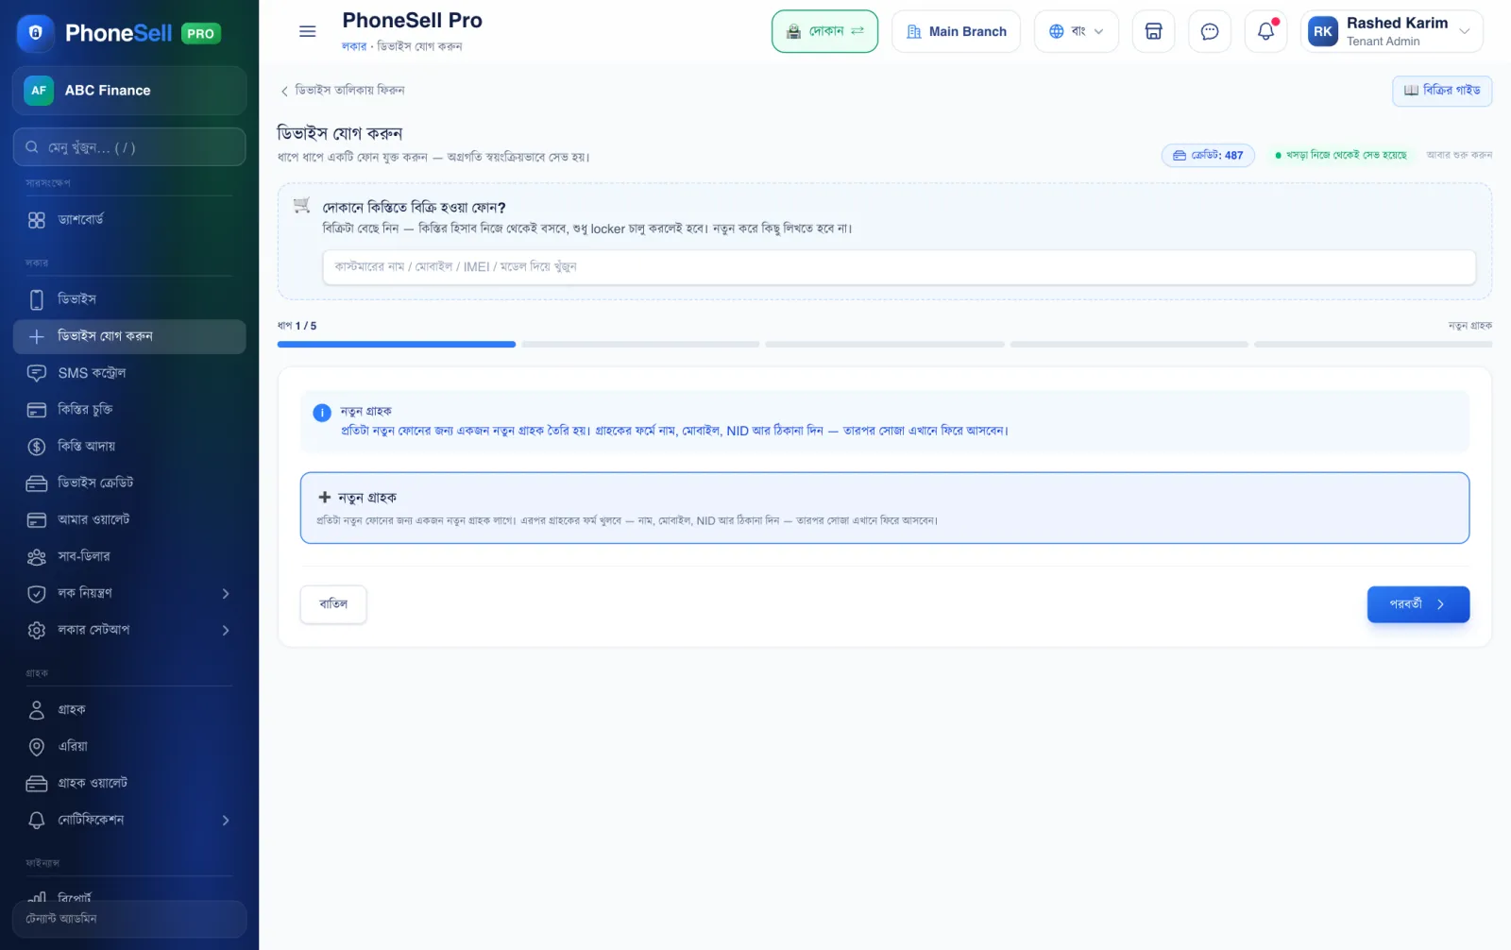Click the customer/IMEI search field
This screenshot has height=950, width=1511.
click(899, 267)
